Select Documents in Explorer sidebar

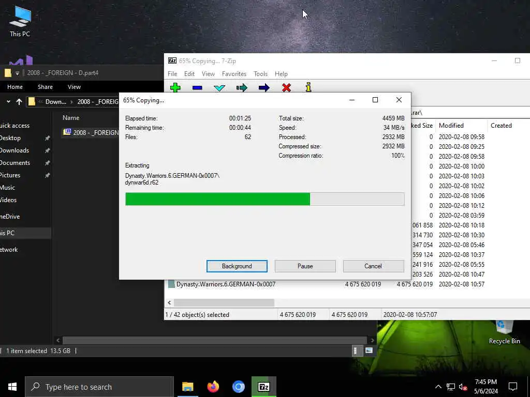pos(15,163)
